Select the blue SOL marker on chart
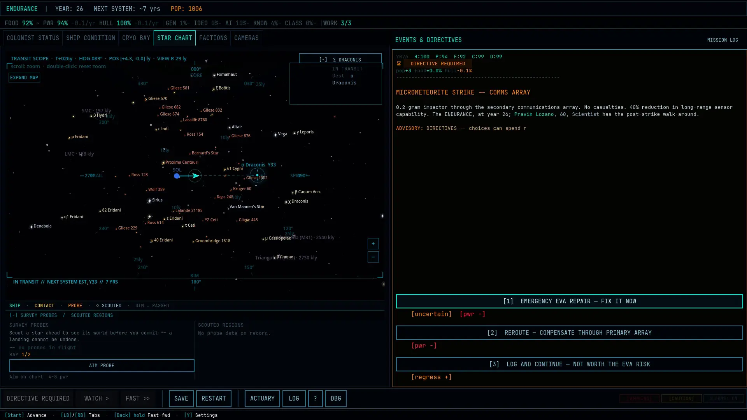The height and width of the screenshot is (420, 747). point(177,176)
